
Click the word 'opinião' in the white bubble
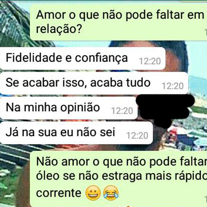tap(80, 108)
